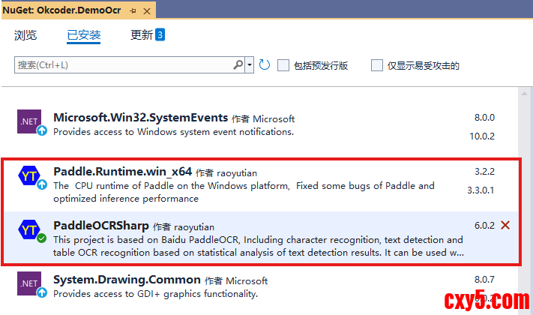Click the Paddle.Runtime.win_x64 YT package icon
The width and height of the screenshot is (533, 315).
coord(30,177)
